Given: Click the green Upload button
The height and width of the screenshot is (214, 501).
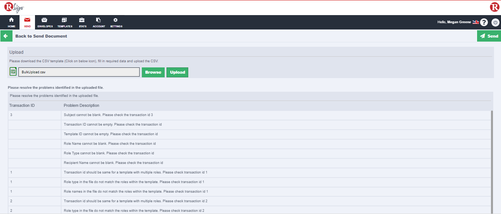Looking at the screenshot, I should coord(177,72).
